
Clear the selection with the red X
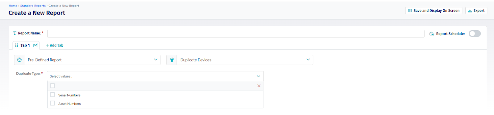pos(259,86)
